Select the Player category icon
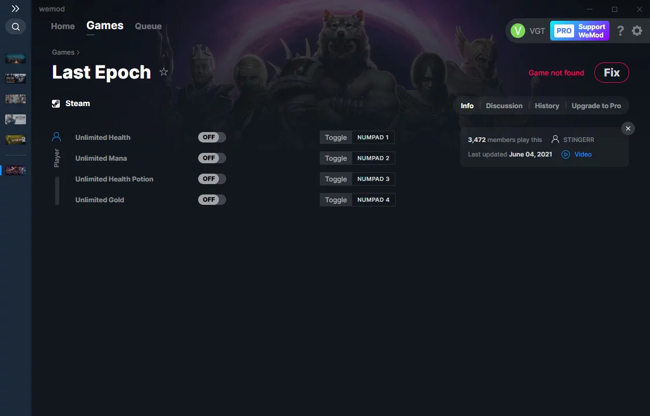The image size is (650, 416). [57, 137]
